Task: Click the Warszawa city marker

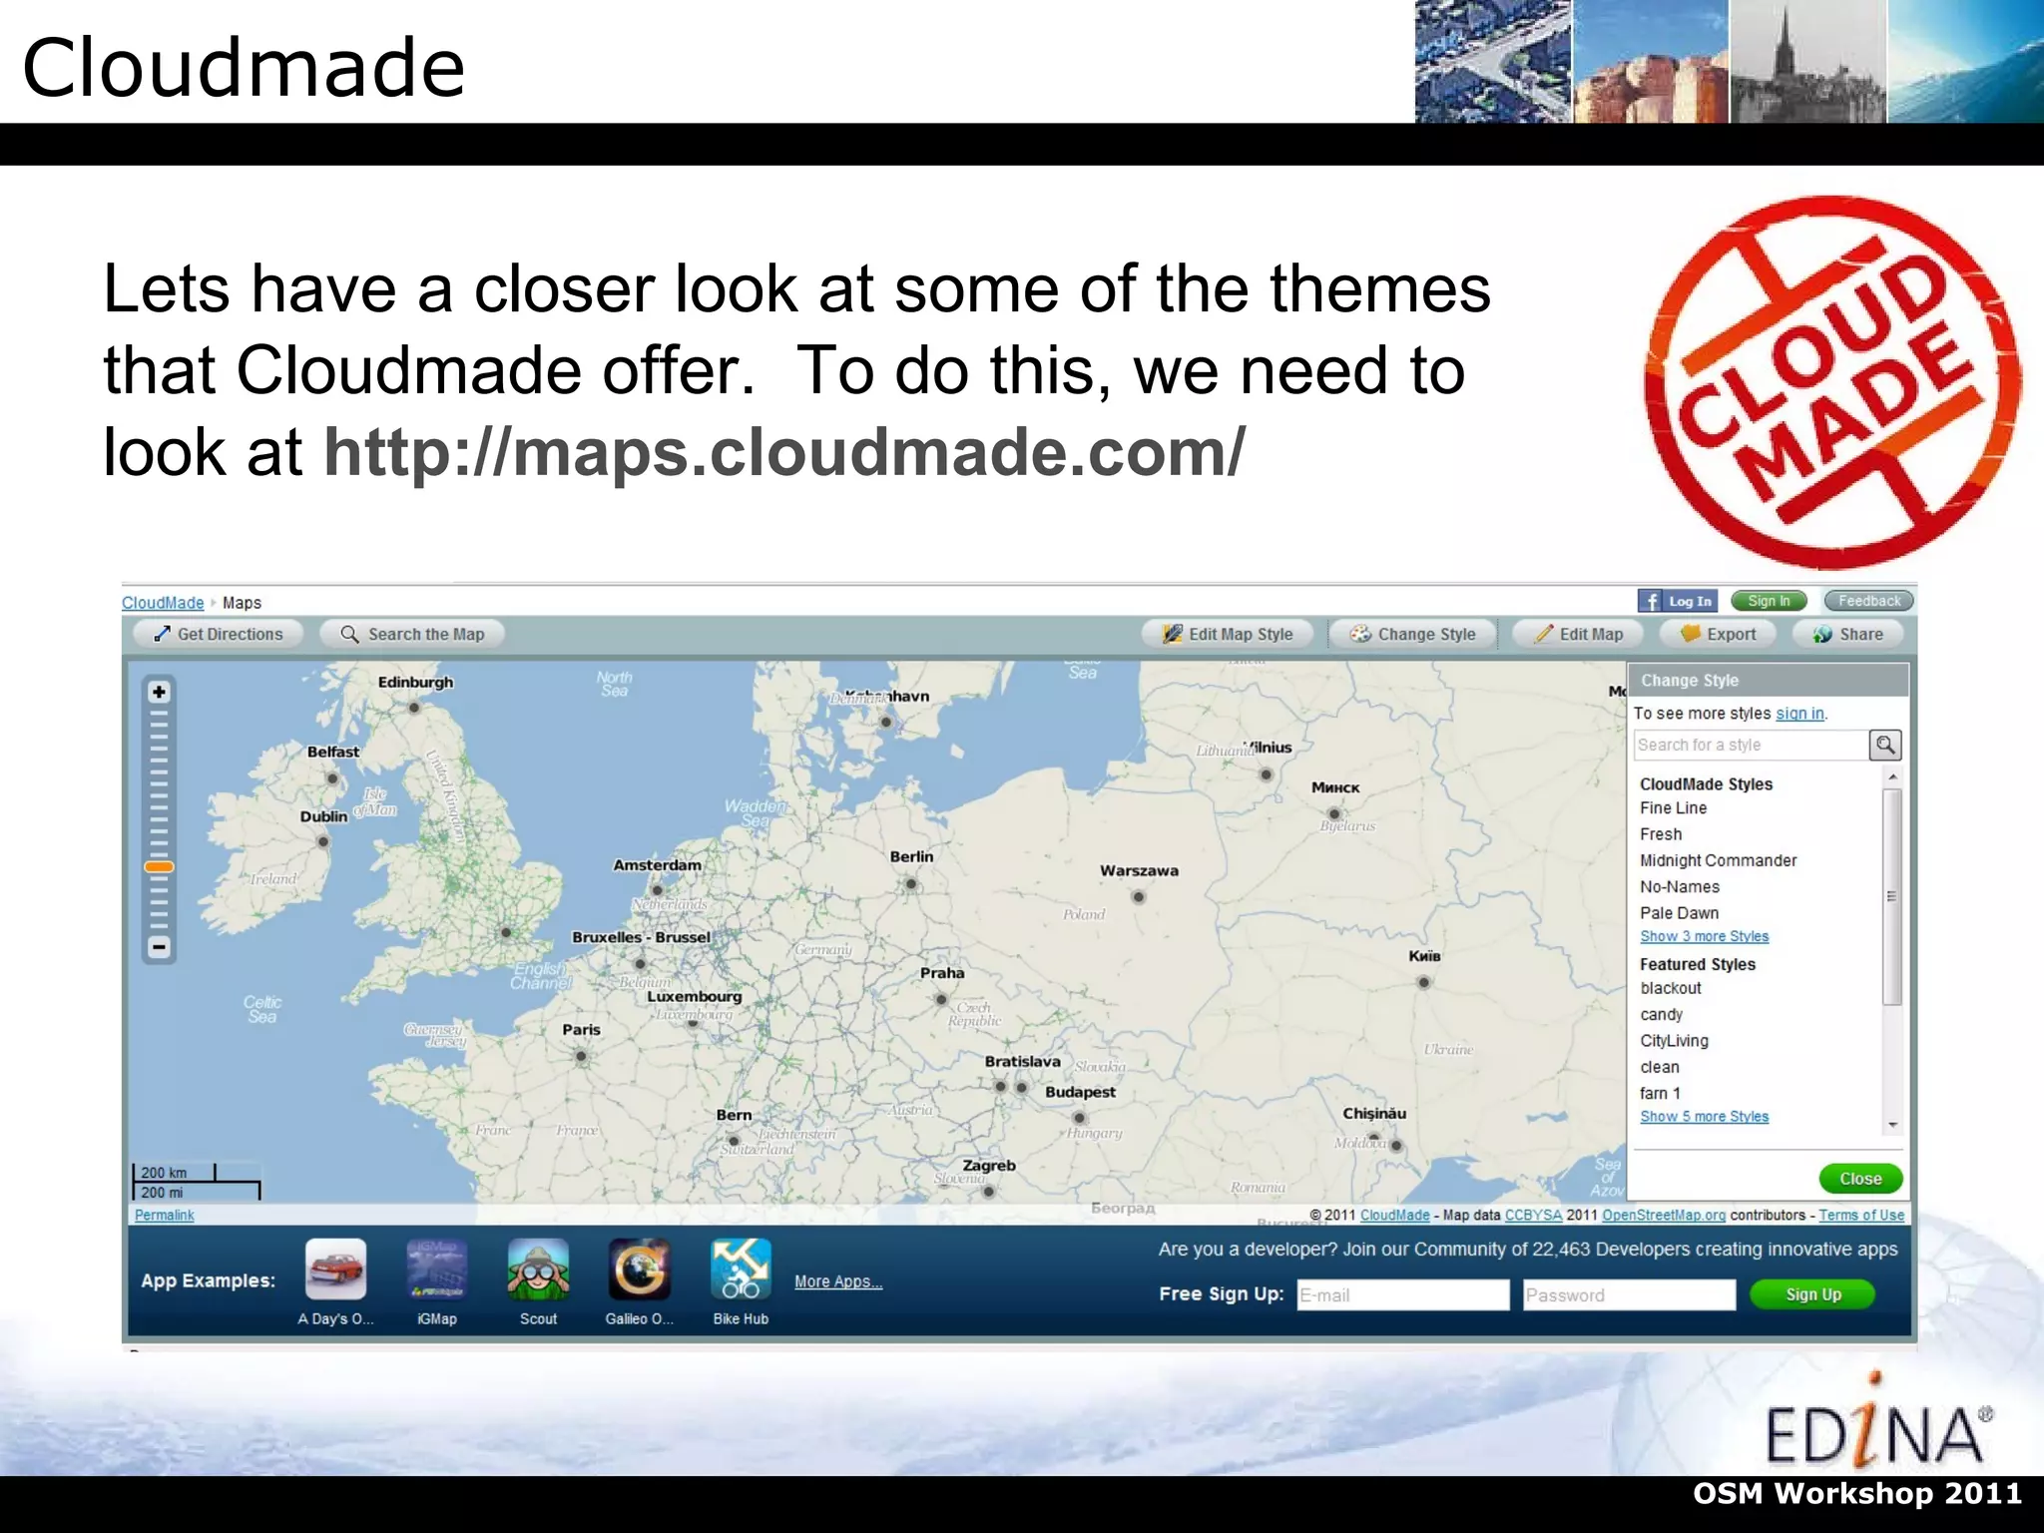Action: (1138, 897)
